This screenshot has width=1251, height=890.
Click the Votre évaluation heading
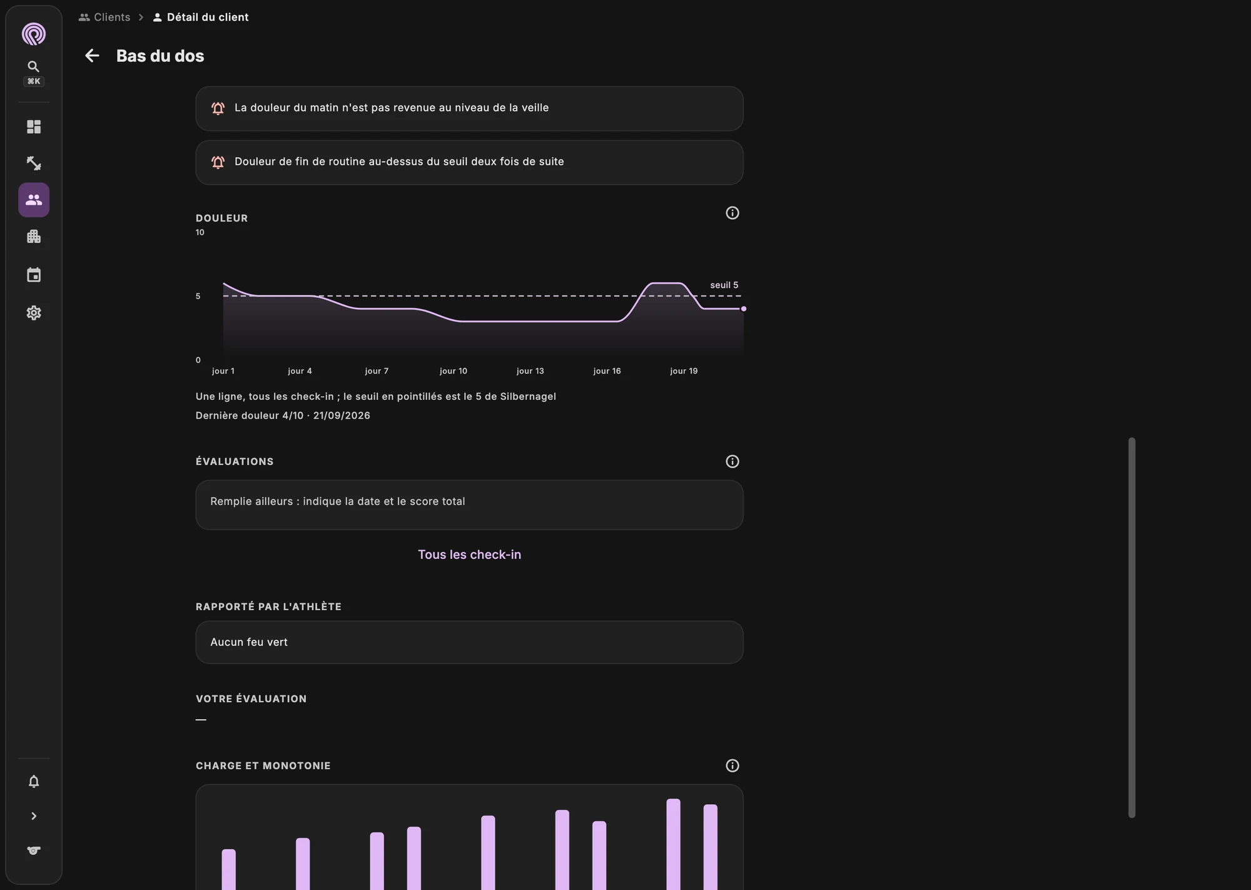click(251, 698)
